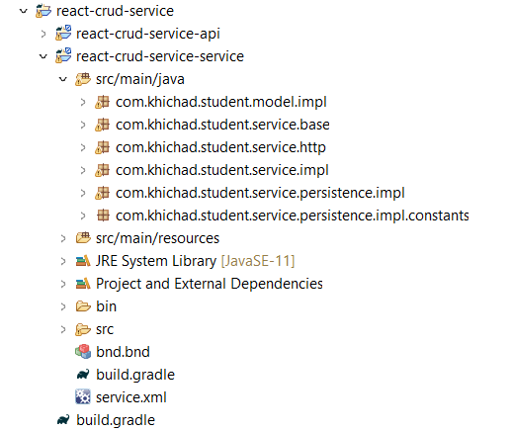Viewport: 512px width, 431px height.
Task: Select the src folder entry
Action: click(x=105, y=329)
